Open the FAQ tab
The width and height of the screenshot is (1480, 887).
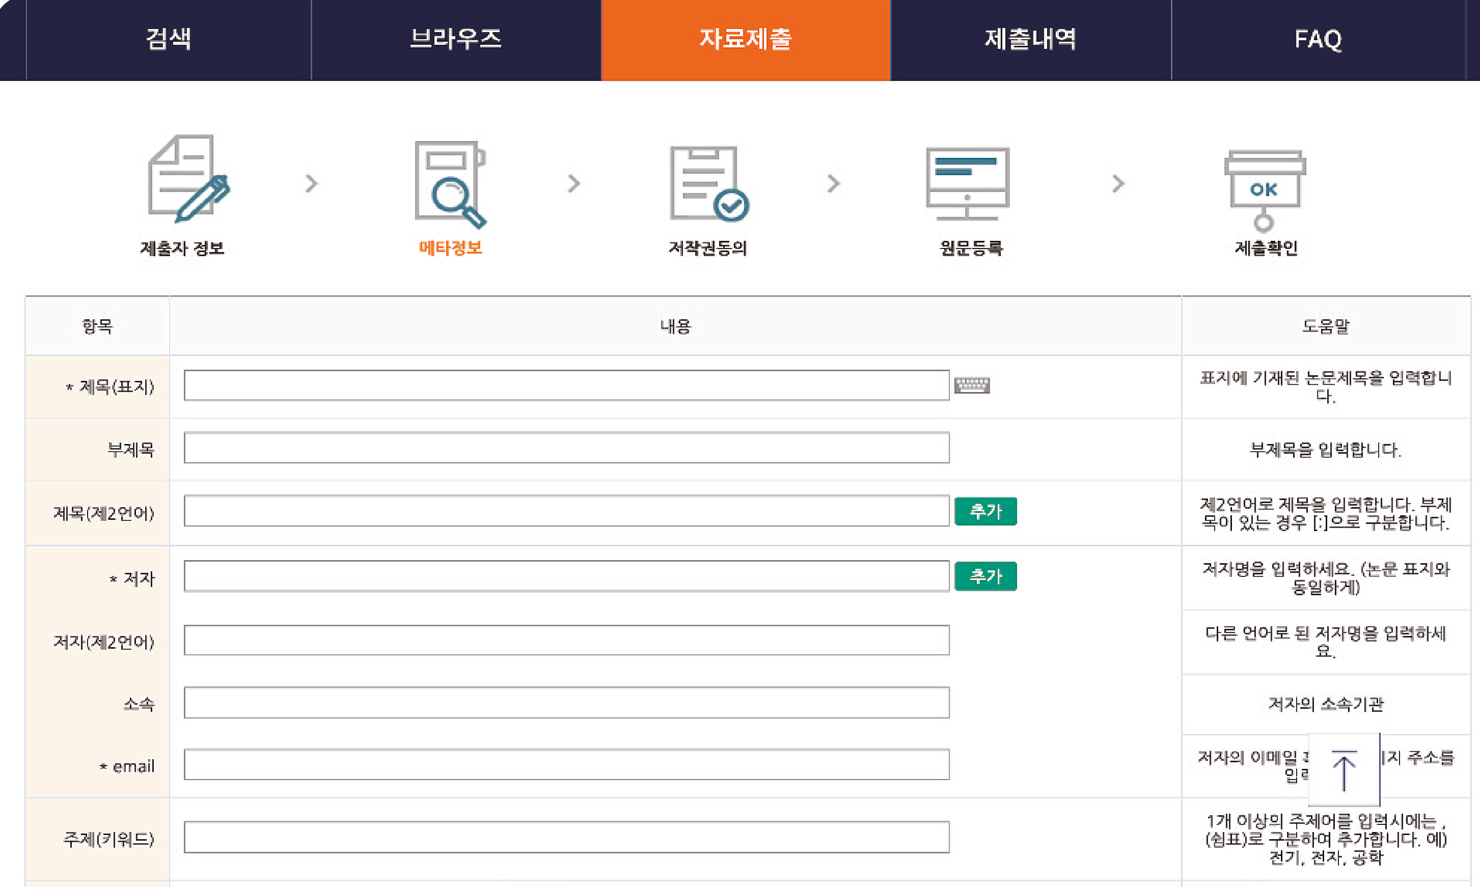[x=1318, y=39]
